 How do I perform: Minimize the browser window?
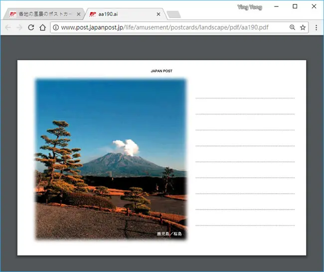[x=276, y=6]
